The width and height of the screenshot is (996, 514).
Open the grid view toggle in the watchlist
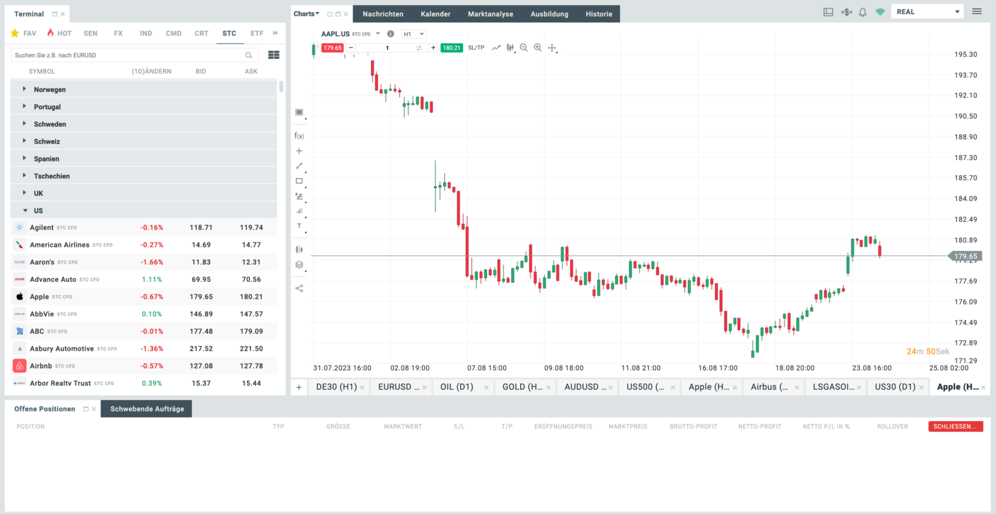coord(274,54)
